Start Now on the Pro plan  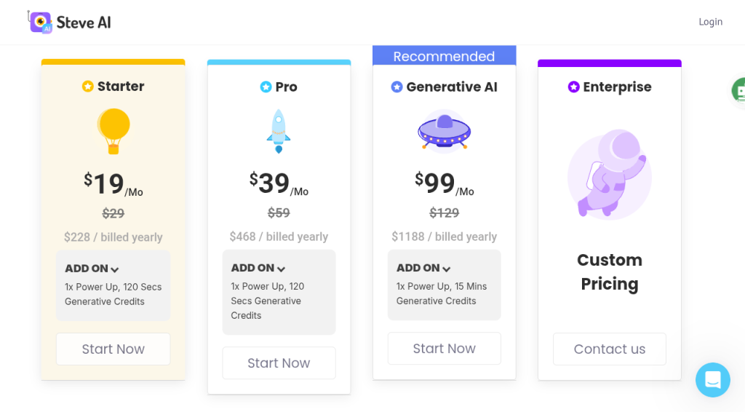279,363
